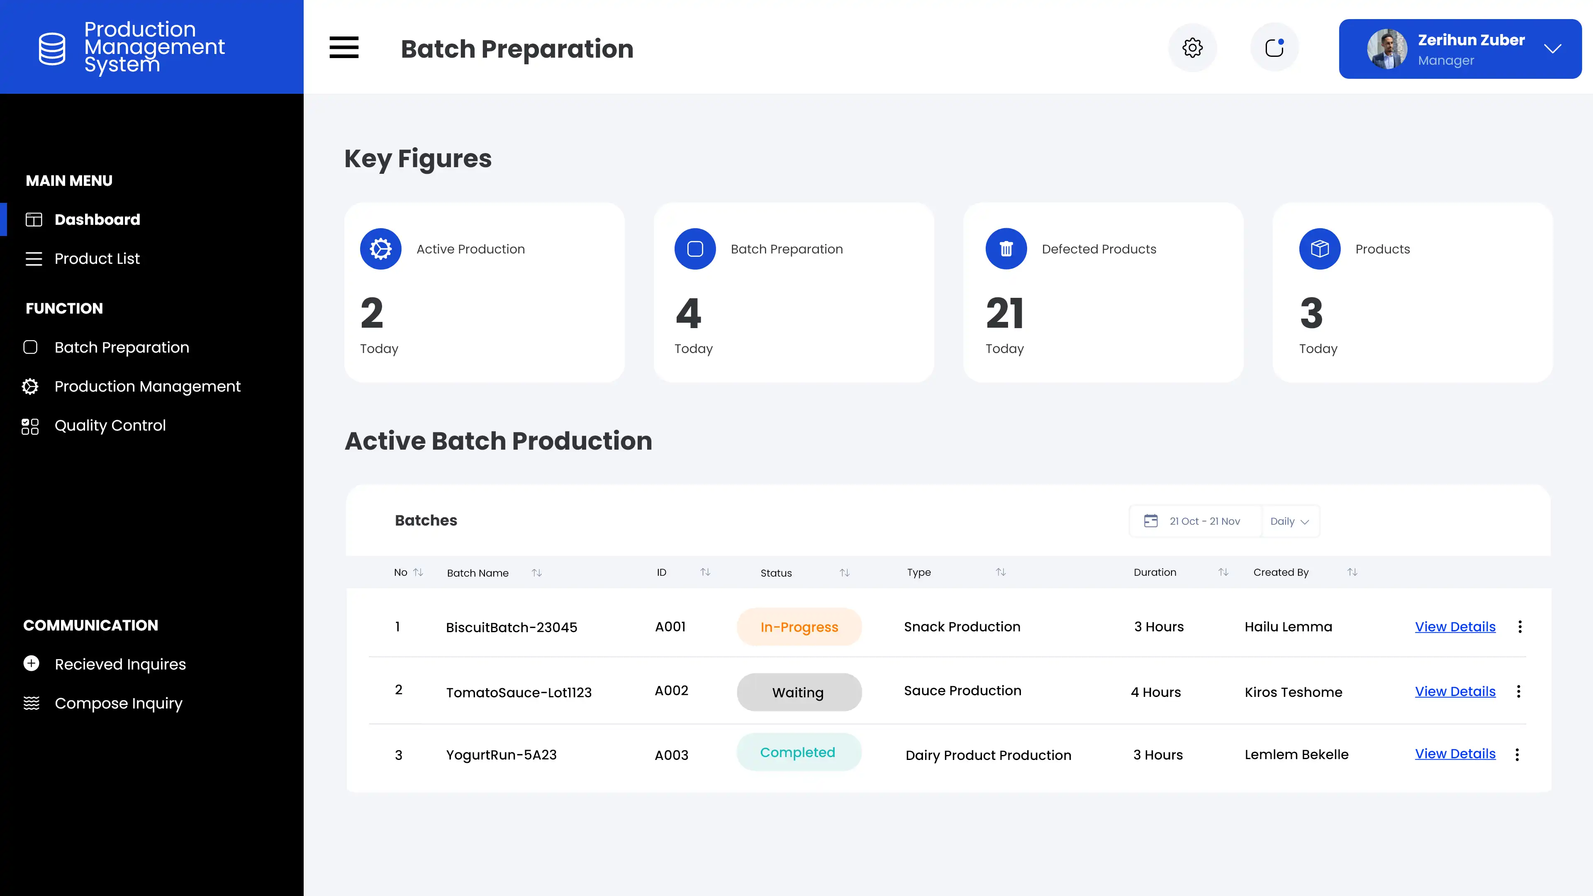Click the Products box icon
Image resolution: width=1593 pixels, height=896 pixels.
[1320, 248]
